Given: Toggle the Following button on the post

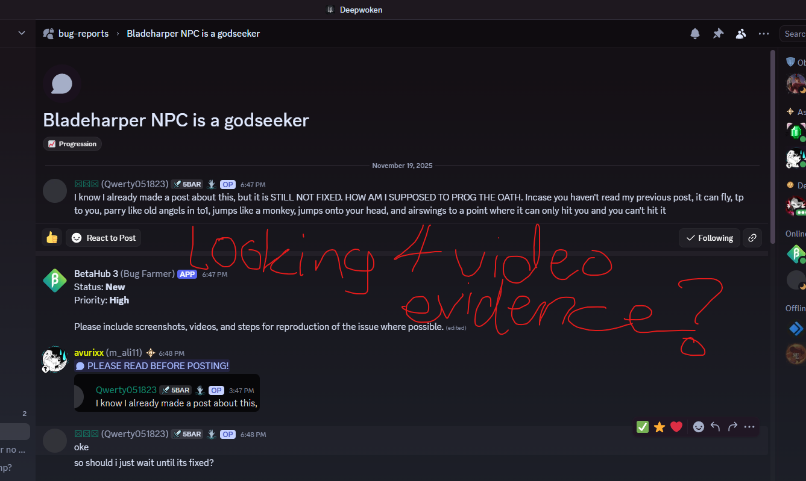Looking at the screenshot, I should click(710, 238).
